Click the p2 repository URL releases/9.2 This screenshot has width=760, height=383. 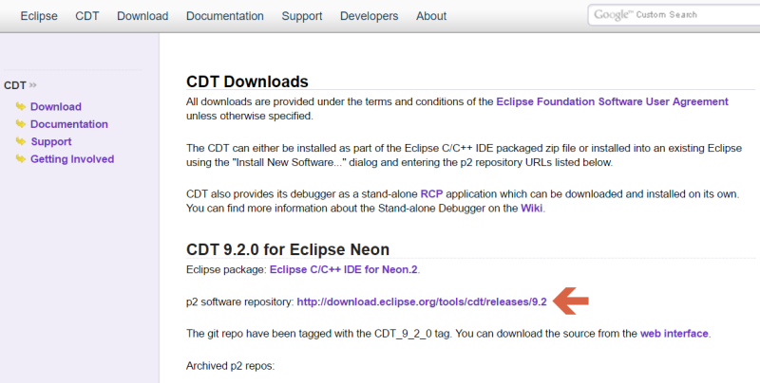click(x=422, y=301)
